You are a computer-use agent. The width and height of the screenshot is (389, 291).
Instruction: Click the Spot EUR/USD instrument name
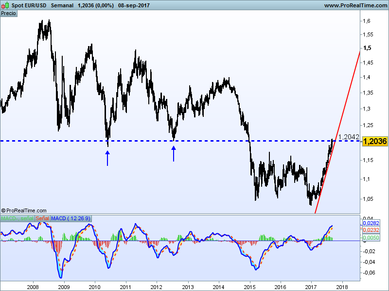pyautogui.click(x=29, y=5)
